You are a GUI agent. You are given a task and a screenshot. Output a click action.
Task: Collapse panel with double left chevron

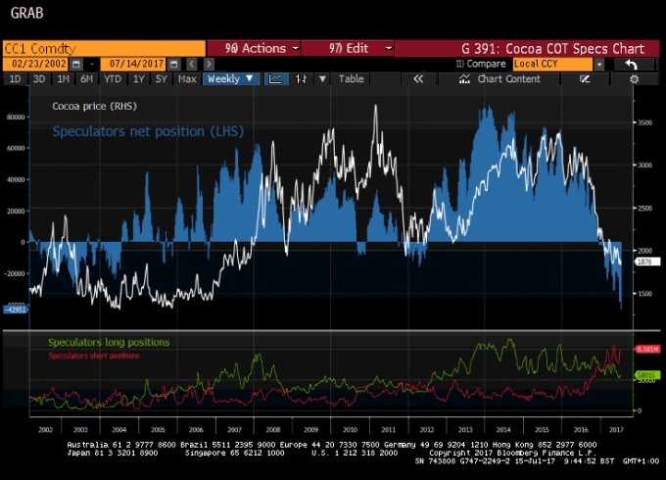coord(418,78)
